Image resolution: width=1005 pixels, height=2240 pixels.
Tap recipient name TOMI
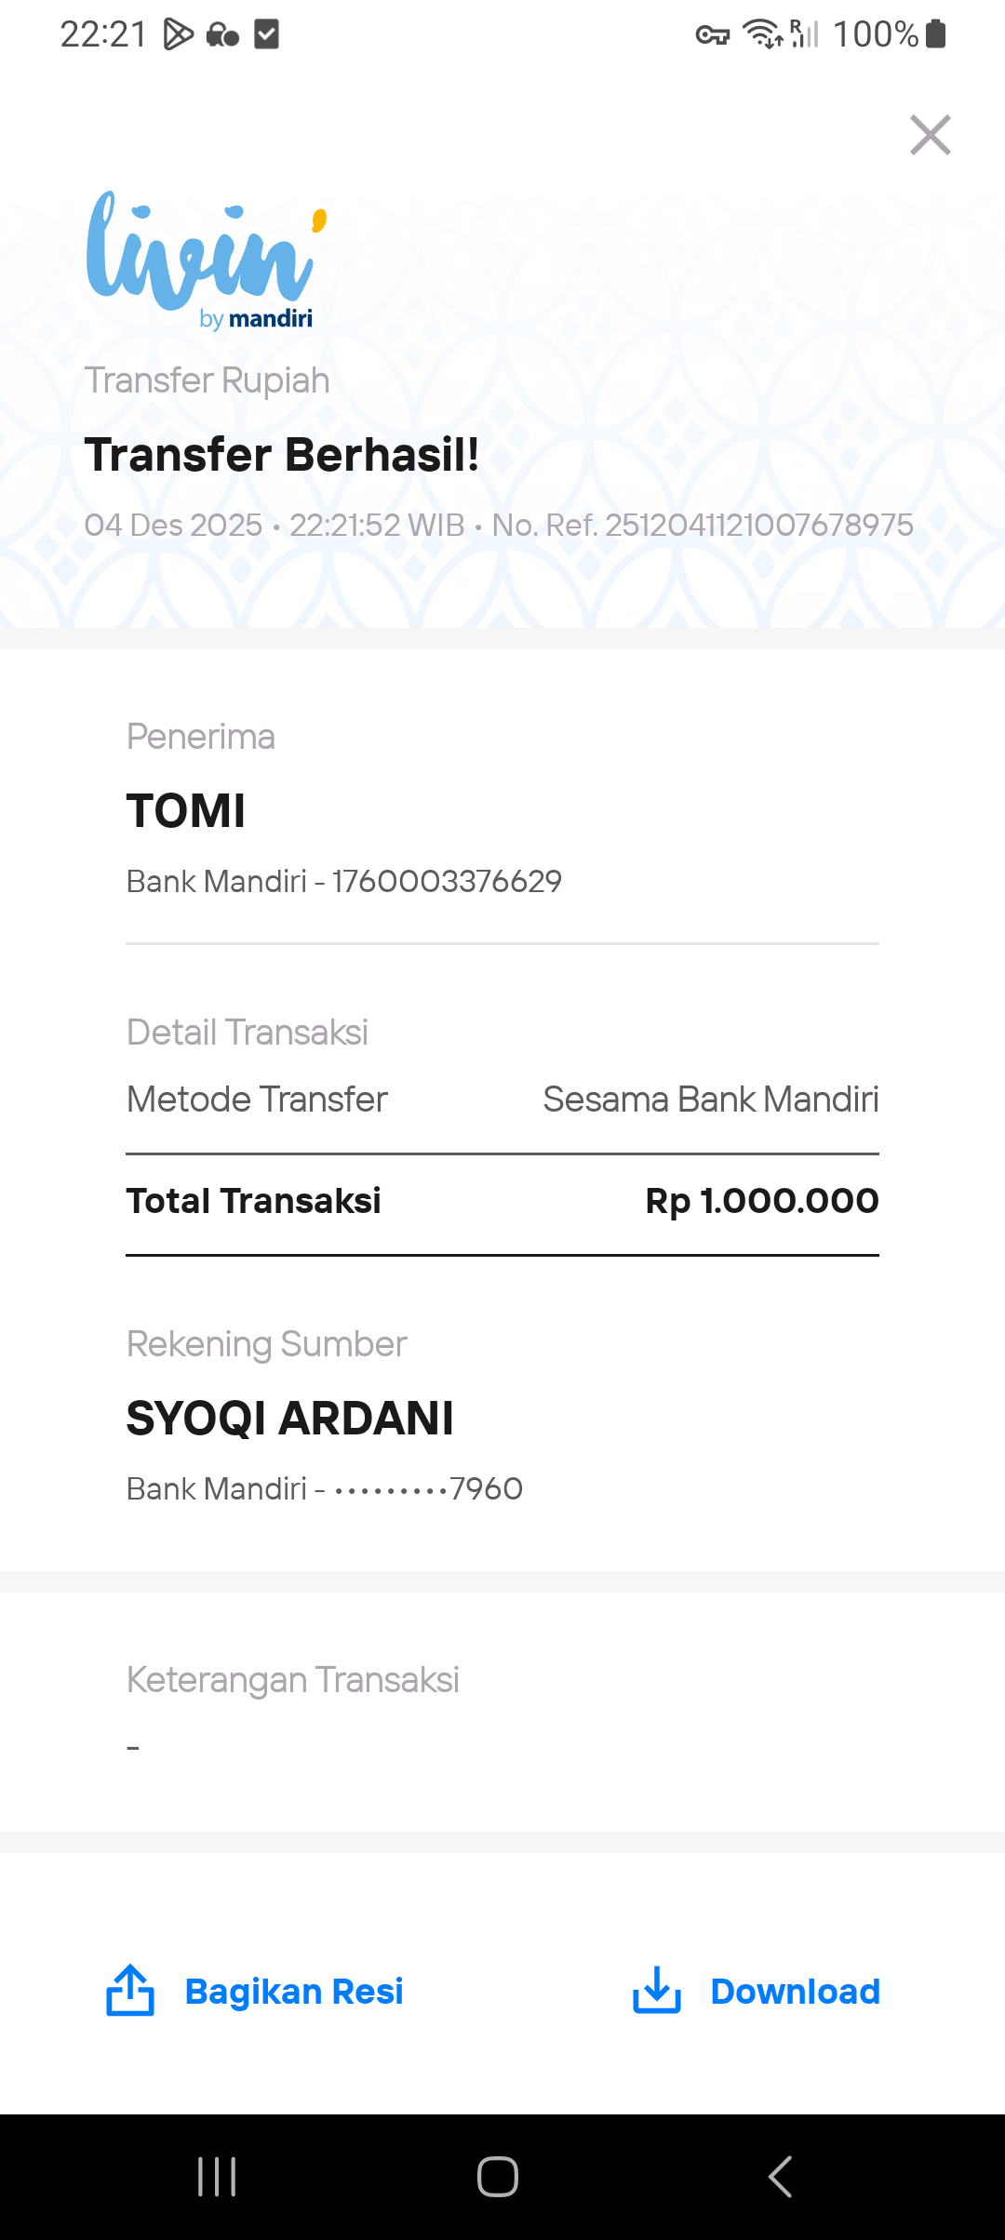click(x=186, y=810)
